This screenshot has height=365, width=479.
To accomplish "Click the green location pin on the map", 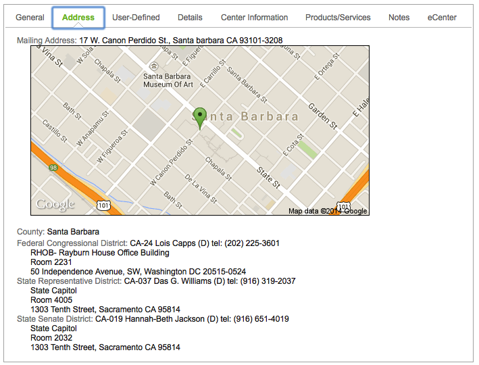I will (x=199, y=116).
